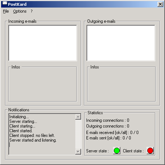Click the red Client state indicator
The image size is (165, 165).
[x=150, y=151]
